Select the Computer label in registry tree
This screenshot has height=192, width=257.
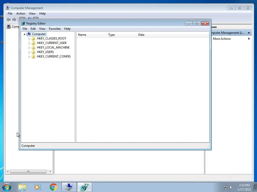coord(39,34)
